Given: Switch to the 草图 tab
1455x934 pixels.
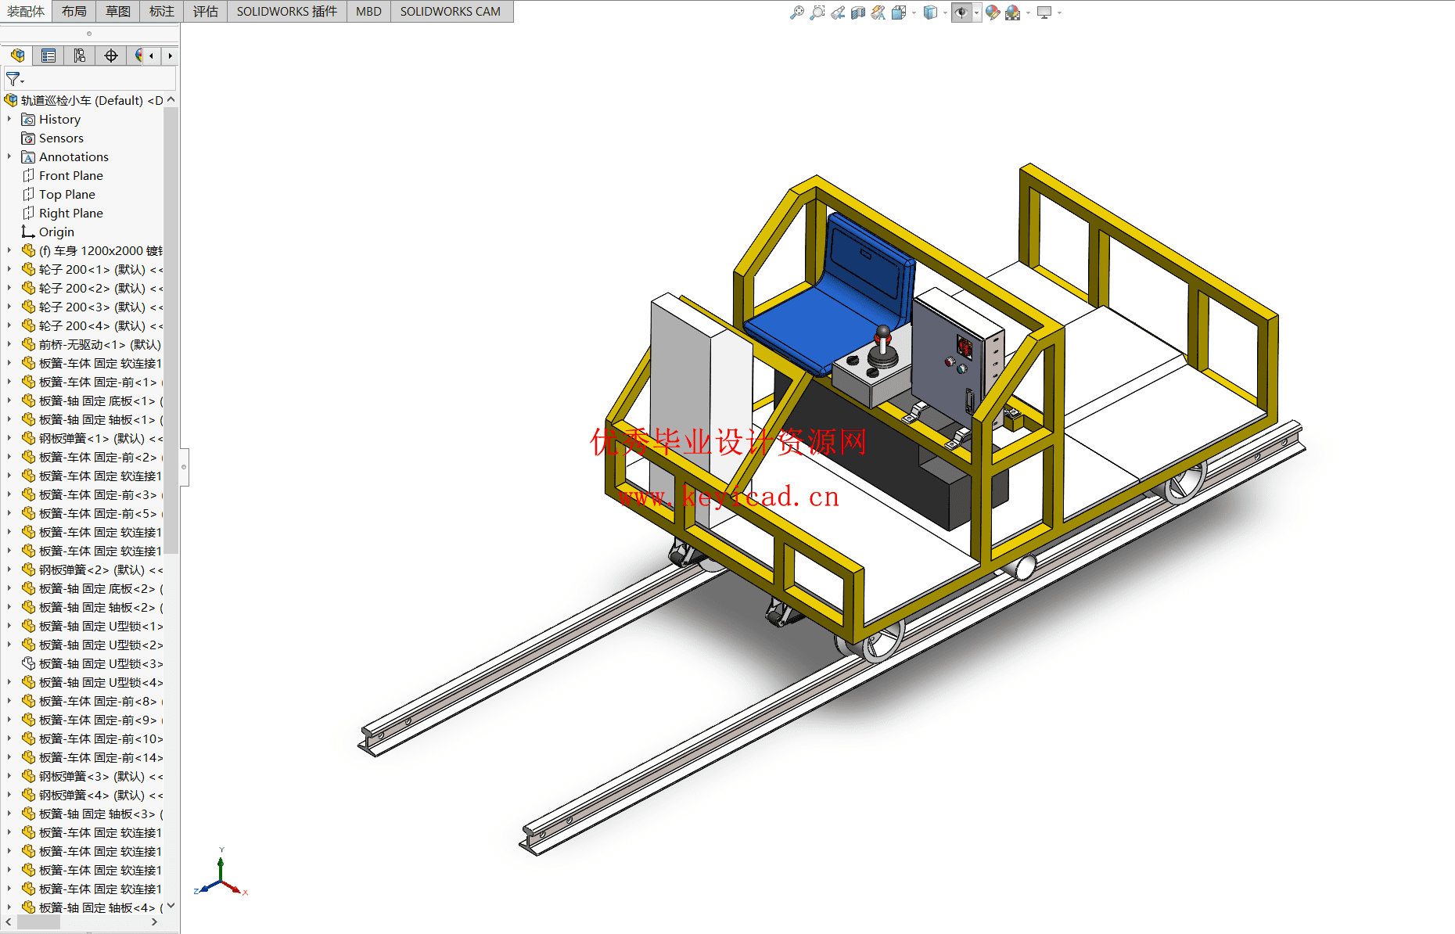Looking at the screenshot, I should pyautogui.click(x=118, y=11).
